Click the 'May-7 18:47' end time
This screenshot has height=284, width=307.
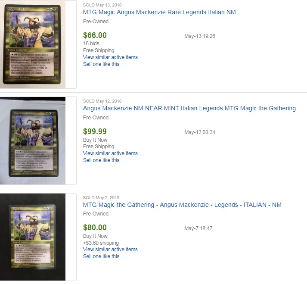(x=198, y=228)
